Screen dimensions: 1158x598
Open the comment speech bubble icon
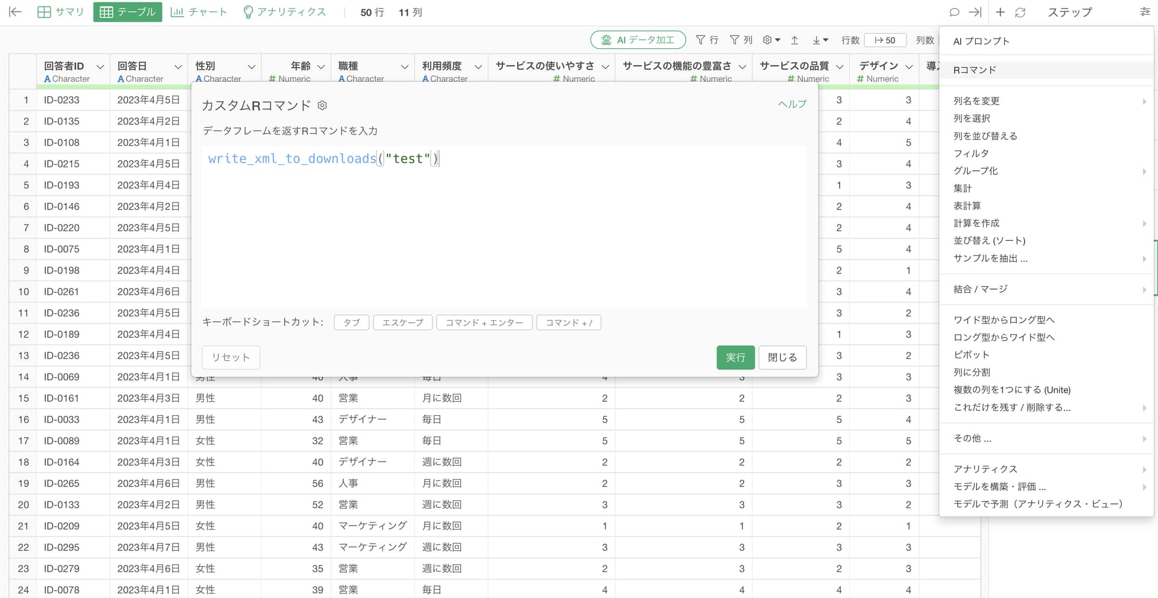pos(954,12)
